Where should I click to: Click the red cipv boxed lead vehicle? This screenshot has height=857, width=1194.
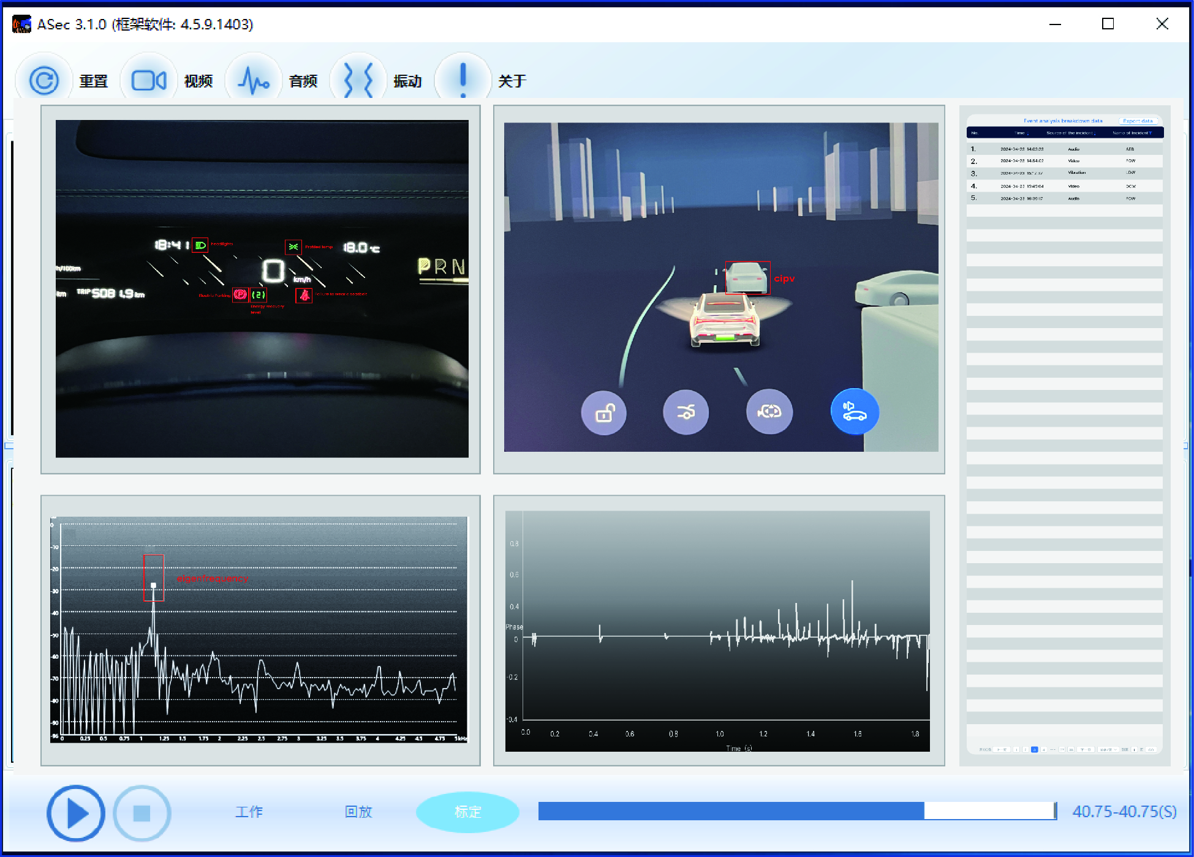[x=747, y=278]
